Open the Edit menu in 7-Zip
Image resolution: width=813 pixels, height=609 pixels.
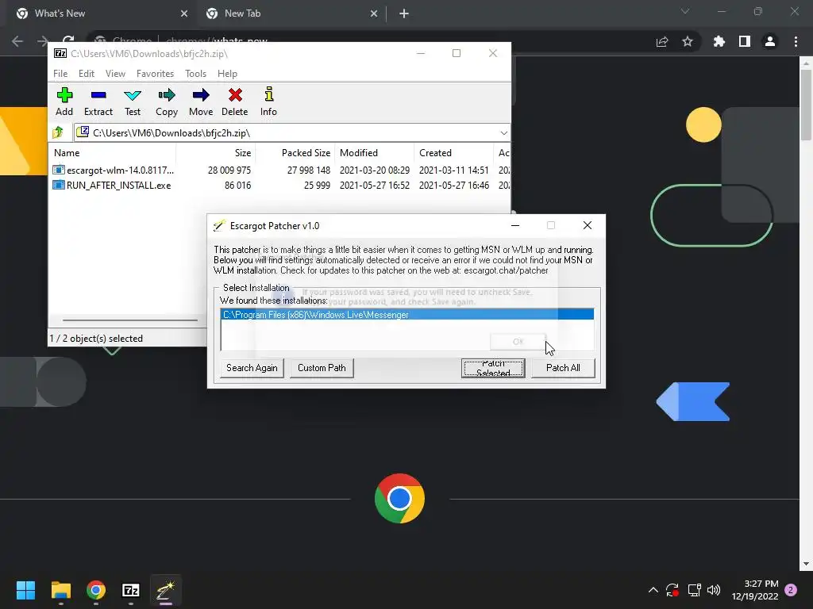[x=86, y=74]
